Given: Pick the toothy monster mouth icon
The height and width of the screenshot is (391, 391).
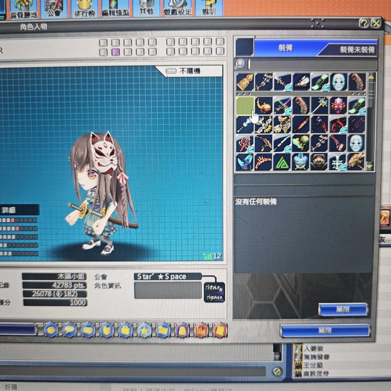Looking at the screenshot, I should point(320,162).
